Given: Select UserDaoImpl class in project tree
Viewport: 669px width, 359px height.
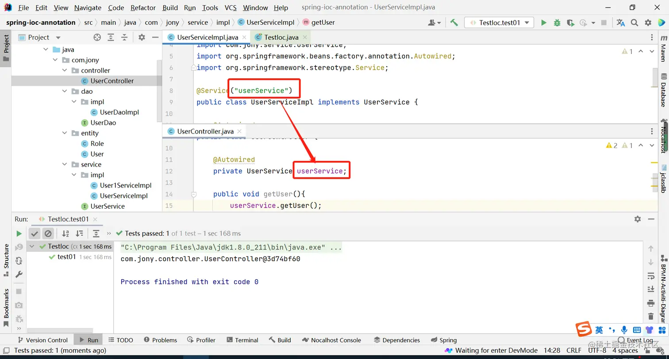Looking at the screenshot, I should (119, 112).
